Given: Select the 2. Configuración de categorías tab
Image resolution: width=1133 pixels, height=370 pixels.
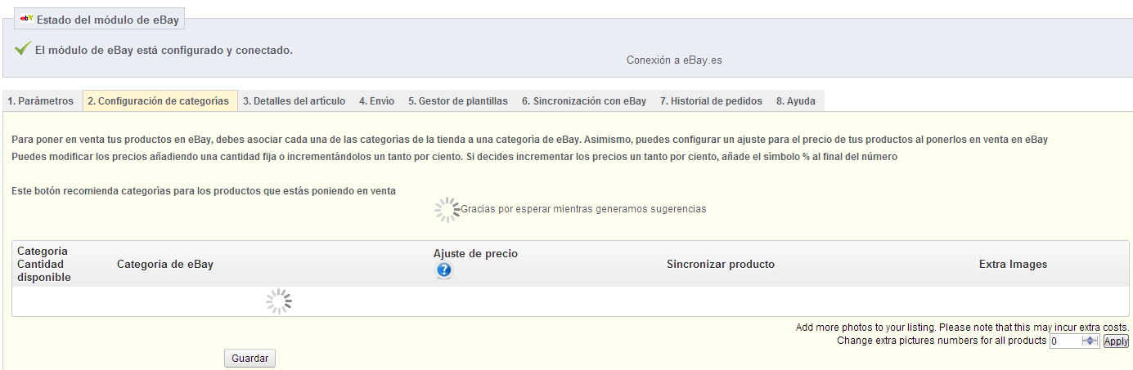Looking at the screenshot, I should pos(159,101).
